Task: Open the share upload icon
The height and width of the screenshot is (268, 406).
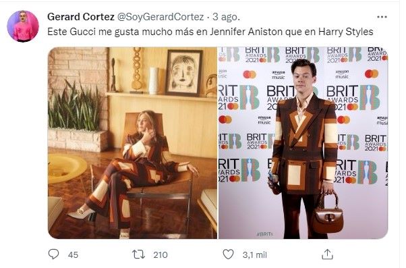Action: point(327,254)
